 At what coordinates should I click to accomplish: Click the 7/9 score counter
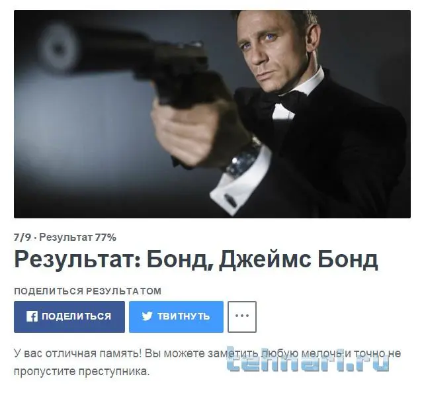22,238
